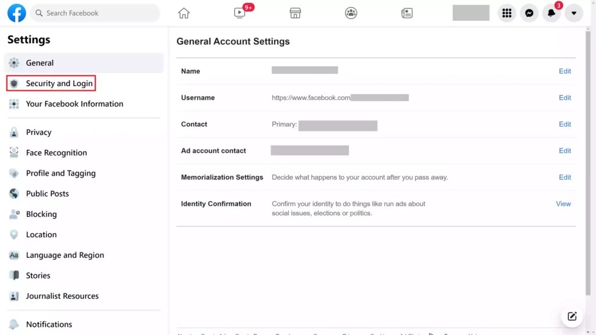Edit your Name setting

pyautogui.click(x=564, y=71)
